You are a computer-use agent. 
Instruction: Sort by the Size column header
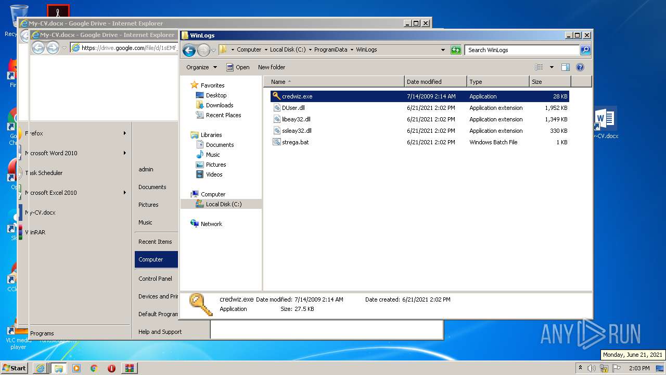pyautogui.click(x=550, y=82)
